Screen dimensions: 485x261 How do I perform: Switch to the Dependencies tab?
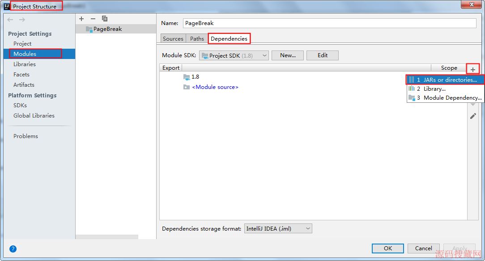click(x=229, y=38)
